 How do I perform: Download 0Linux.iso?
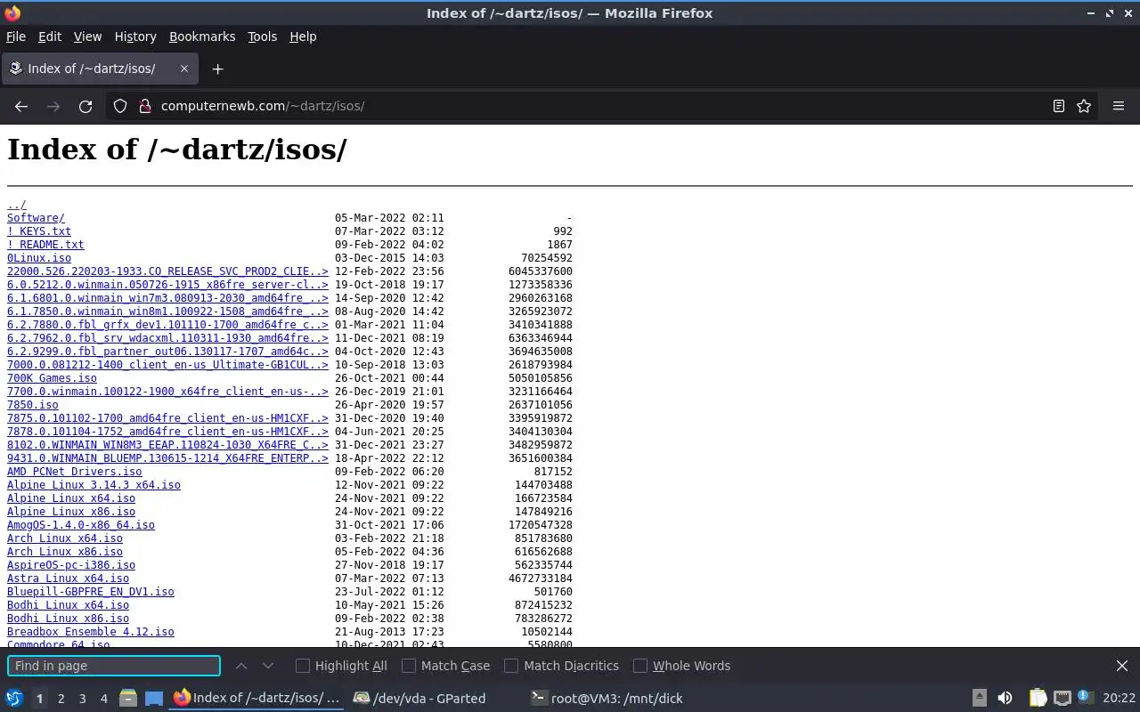39,258
